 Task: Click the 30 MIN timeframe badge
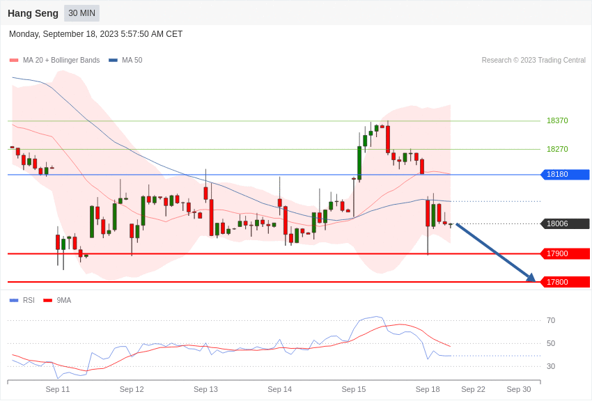tap(81, 13)
